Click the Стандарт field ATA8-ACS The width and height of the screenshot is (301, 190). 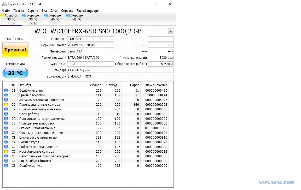pos(120,70)
